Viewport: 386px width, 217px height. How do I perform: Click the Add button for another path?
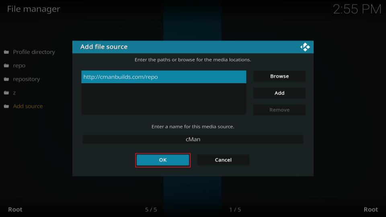pyautogui.click(x=279, y=93)
